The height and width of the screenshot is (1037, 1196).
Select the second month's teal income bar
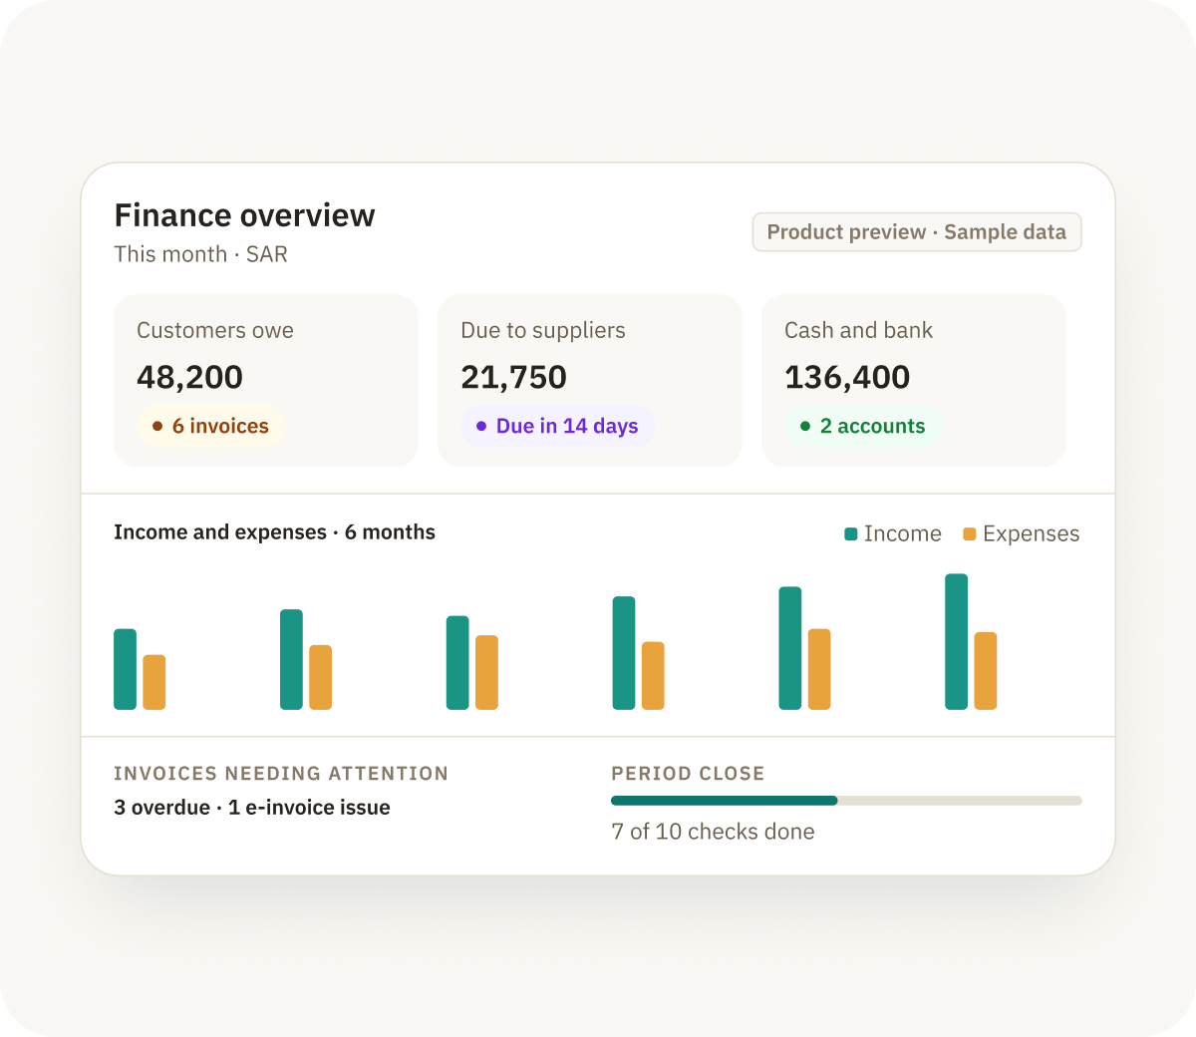pyautogui.click(x=292, y=660)
